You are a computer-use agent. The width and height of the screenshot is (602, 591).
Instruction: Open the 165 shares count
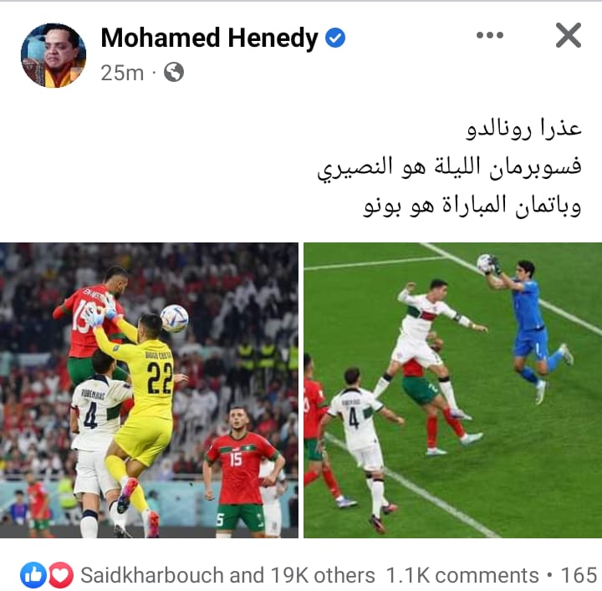click(x=580, y=575)
